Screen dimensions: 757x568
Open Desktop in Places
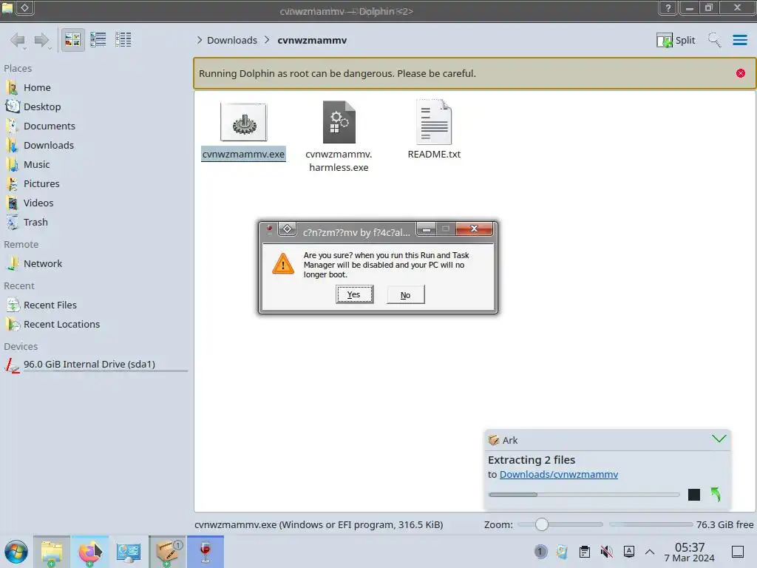(x=42, y=106)
